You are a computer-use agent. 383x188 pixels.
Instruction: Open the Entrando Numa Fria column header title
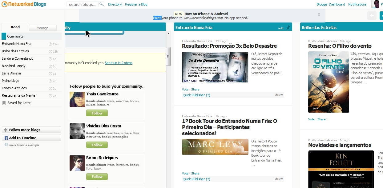[x=194, y=28]
